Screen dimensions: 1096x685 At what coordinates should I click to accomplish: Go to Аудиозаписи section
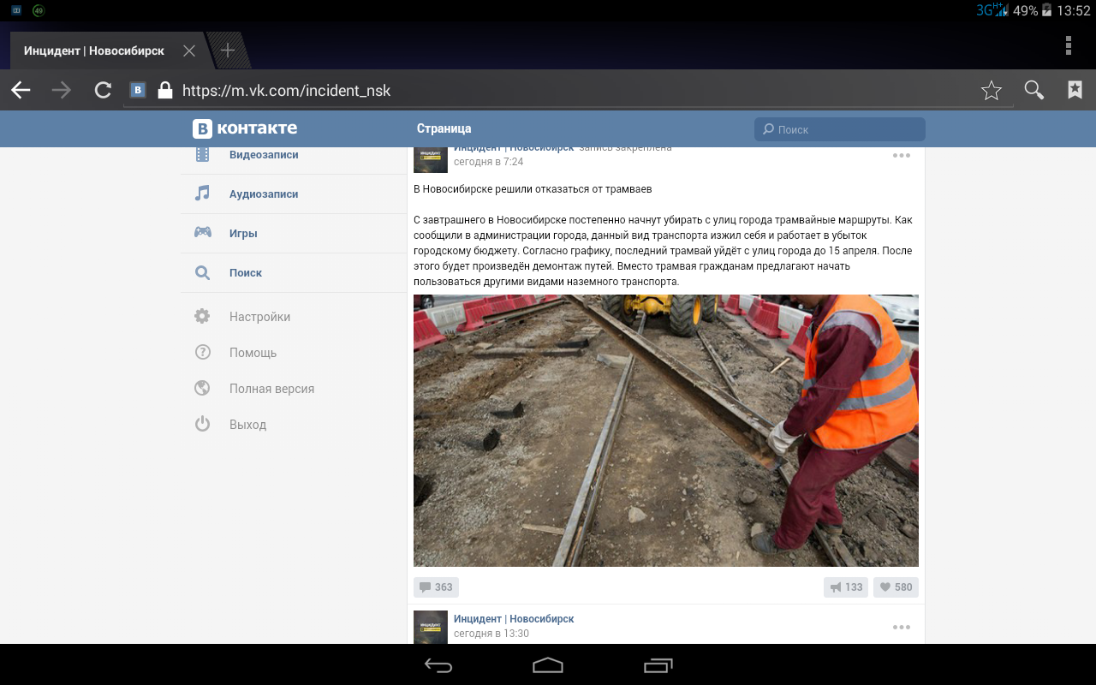pos(264,194)
